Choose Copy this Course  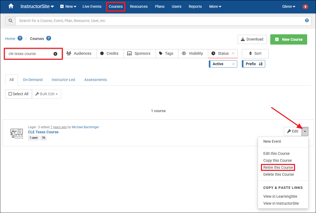point(277,160)
